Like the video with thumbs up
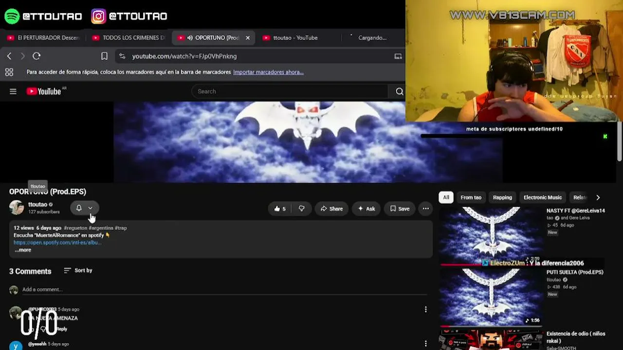This screenshot has height=350, width=623. (x=280, y=209)
